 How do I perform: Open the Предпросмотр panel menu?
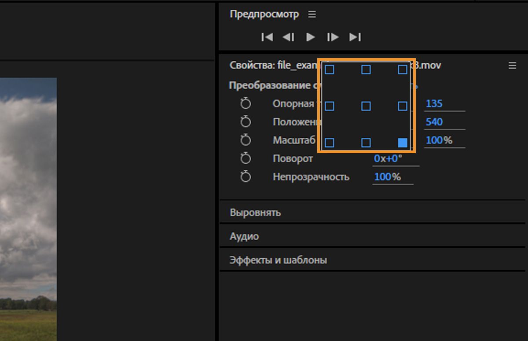pos(312,15)
